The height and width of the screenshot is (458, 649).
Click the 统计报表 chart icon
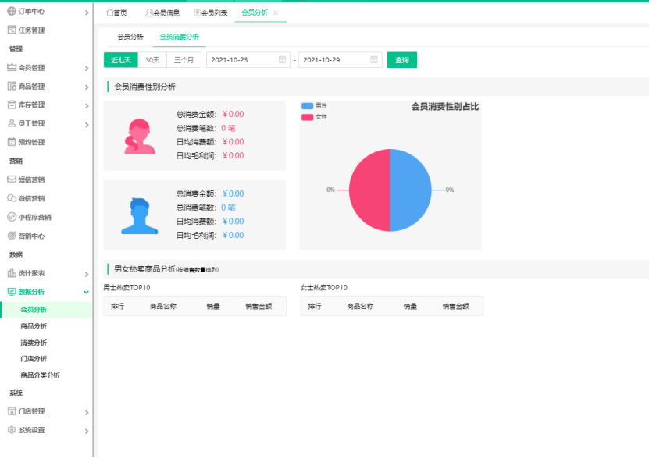point(12,273)
